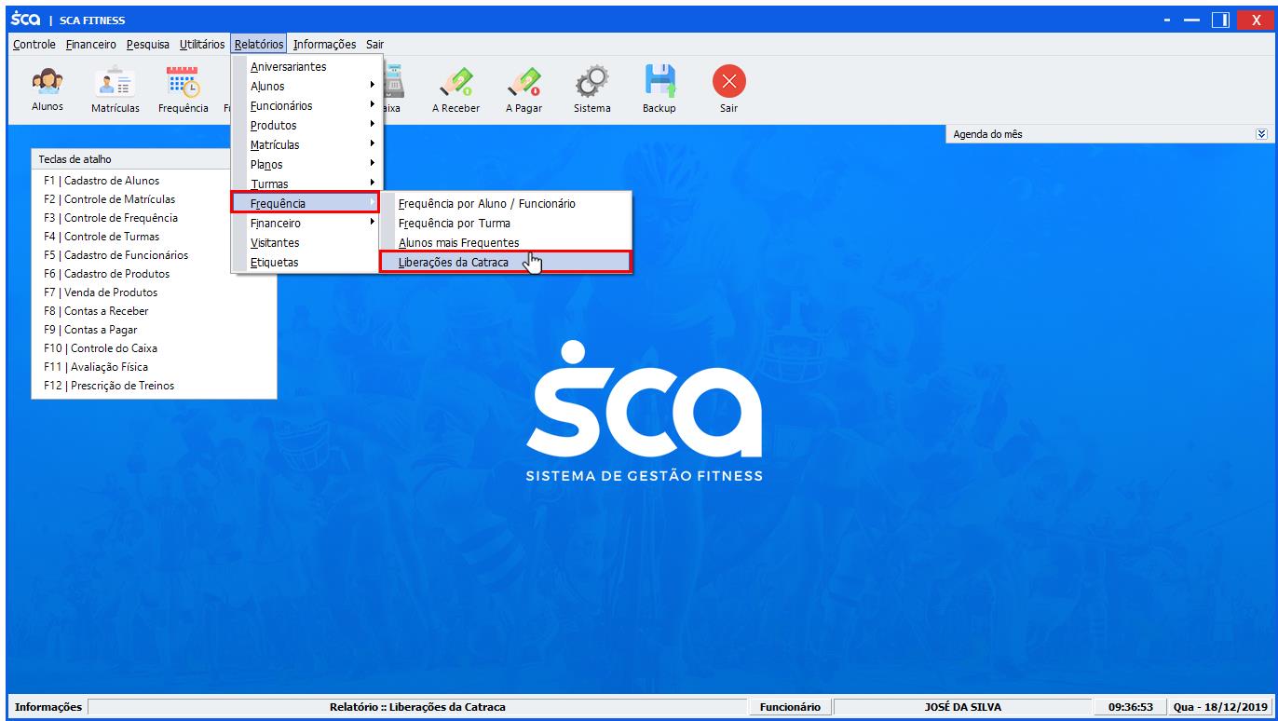Screen dimensions: 1278x721
Task: Click F5 | Cadastro de Funcionários shortcut
Action: [116, 255]
